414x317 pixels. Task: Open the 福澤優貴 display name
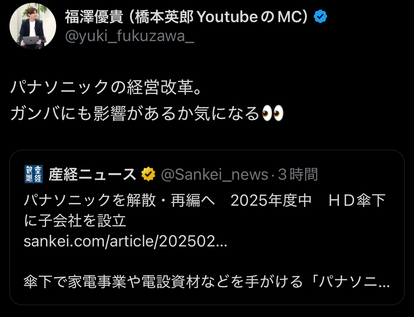point(94,16)
